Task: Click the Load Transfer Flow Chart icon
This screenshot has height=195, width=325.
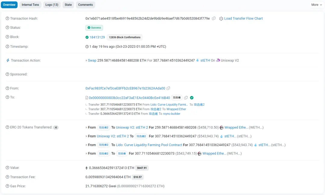Action: 221,19
